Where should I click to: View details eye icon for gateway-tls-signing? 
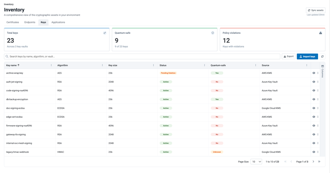coord(314,134)
